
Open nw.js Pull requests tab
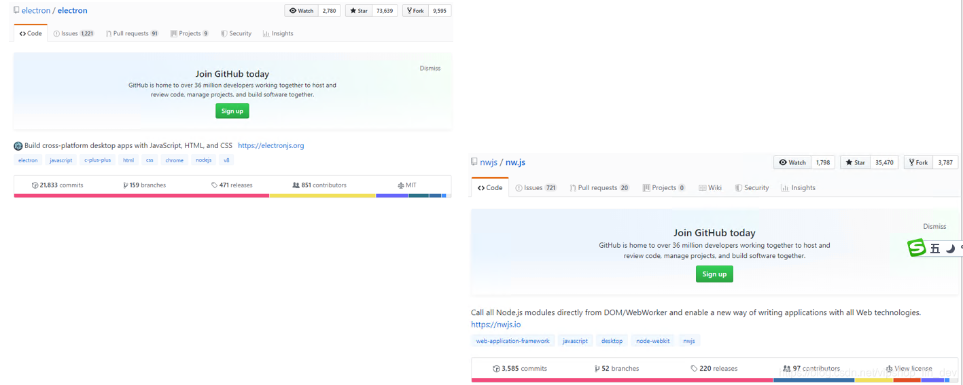click(599, 187)
